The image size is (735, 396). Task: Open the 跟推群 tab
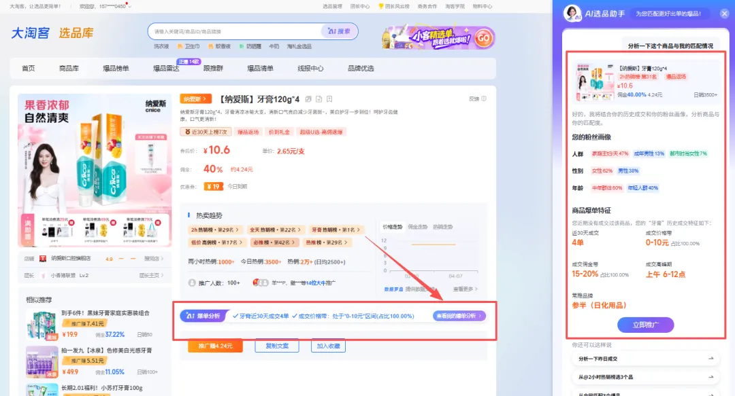click(213, 69)
